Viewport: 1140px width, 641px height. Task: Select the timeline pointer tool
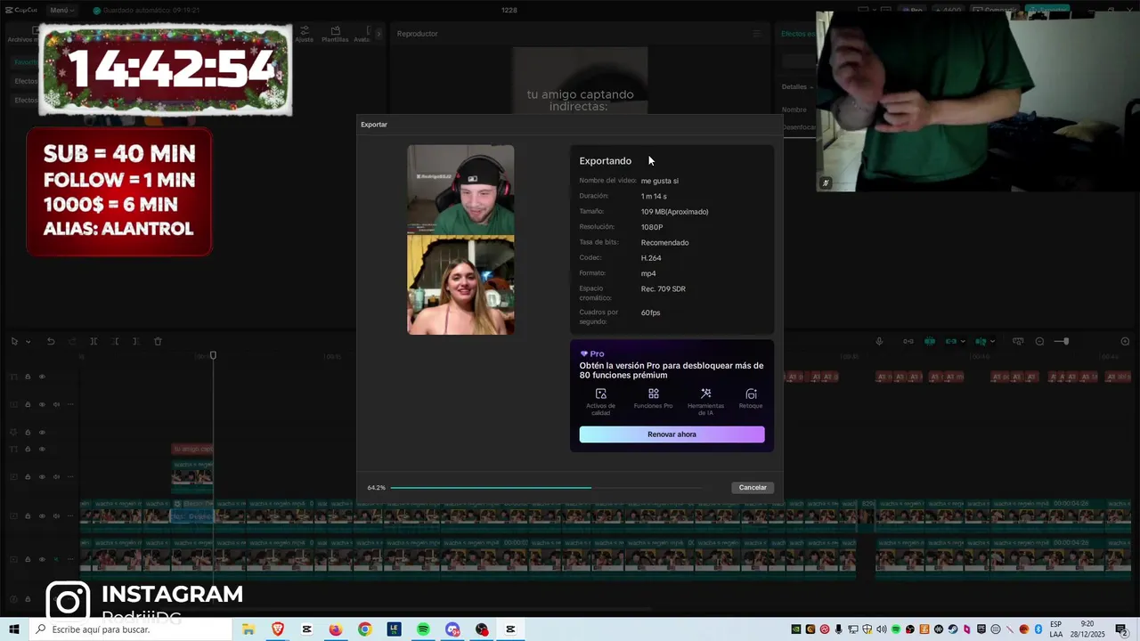point(14,342)
